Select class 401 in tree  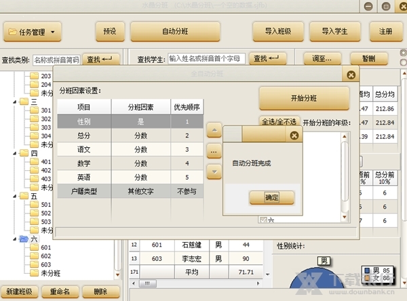(46, 162)
